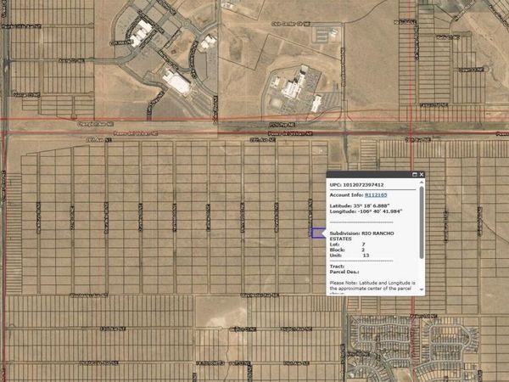Viewport: 509px width, 382px height.
Task: Click the Lot 7 row
Action: [x=347, y=244]
